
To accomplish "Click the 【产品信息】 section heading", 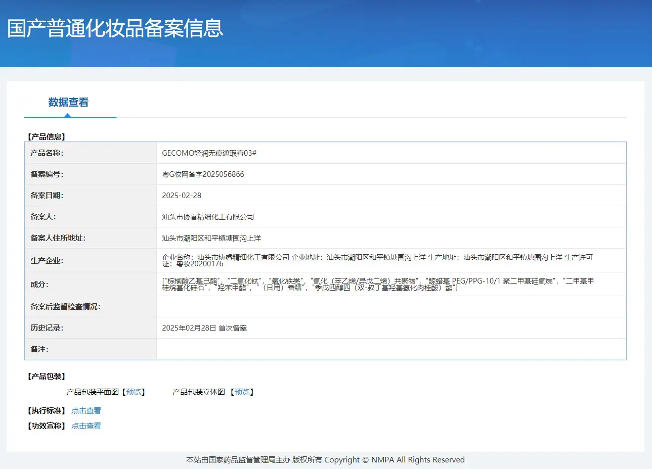I will coord(47,137).
